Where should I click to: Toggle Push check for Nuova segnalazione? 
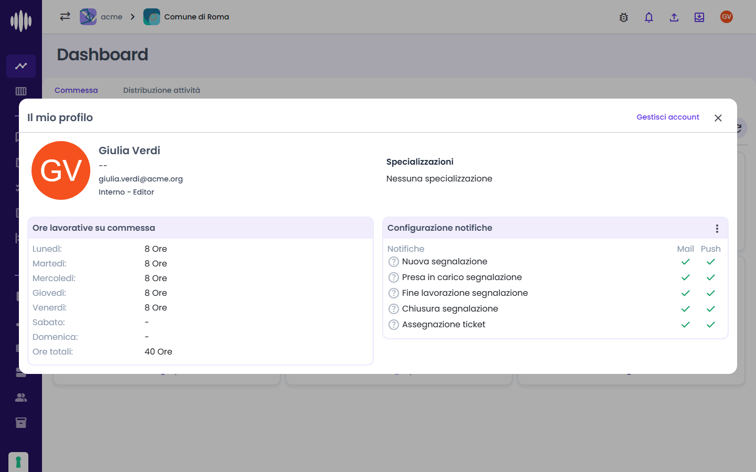711,262
